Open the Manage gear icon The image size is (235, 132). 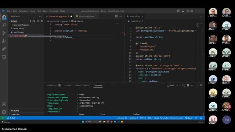pos(4,112)
